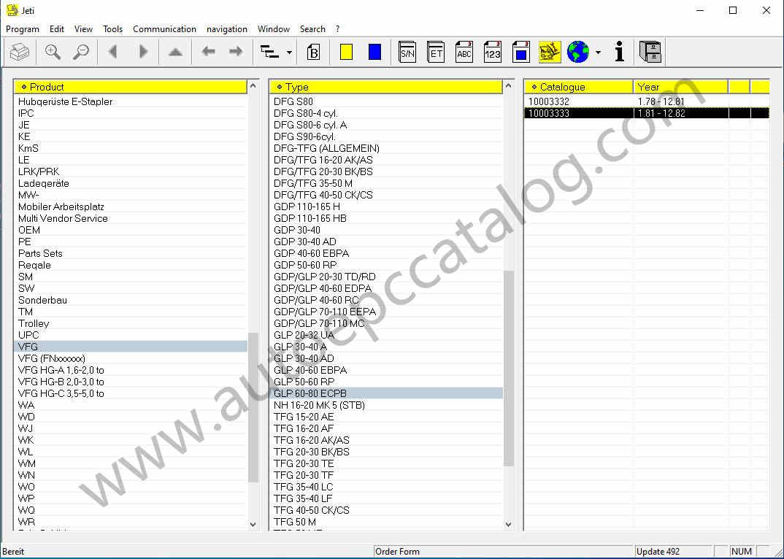Click the blue square toolbar button
The image size is (784, 559).
[374, 52]
